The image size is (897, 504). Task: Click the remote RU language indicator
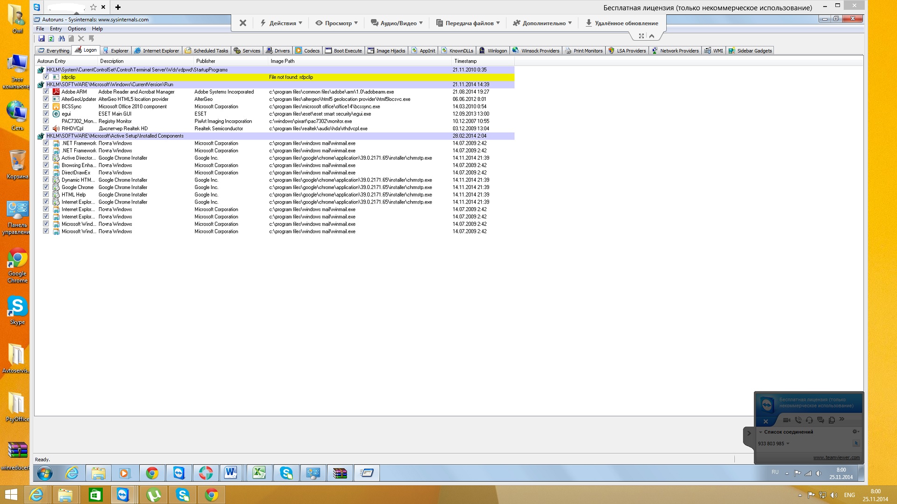click(x=775, y=472)
